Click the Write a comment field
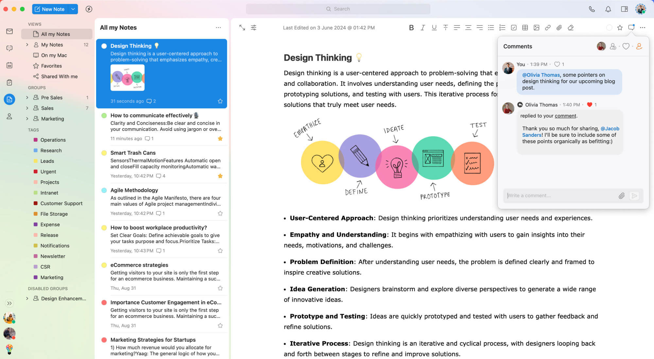This screenshot has width=654, height=359. coord(559,195)
